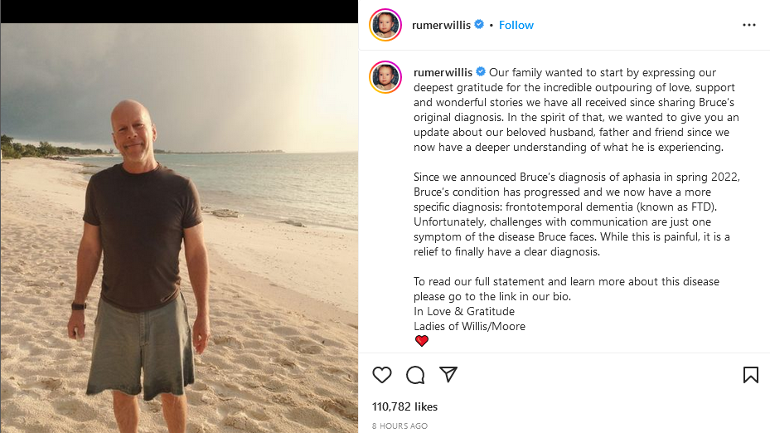The width and height of the screenshot is (770, 433).
Task: Click the rumerwillis username in the header
Action: point(442,25)
